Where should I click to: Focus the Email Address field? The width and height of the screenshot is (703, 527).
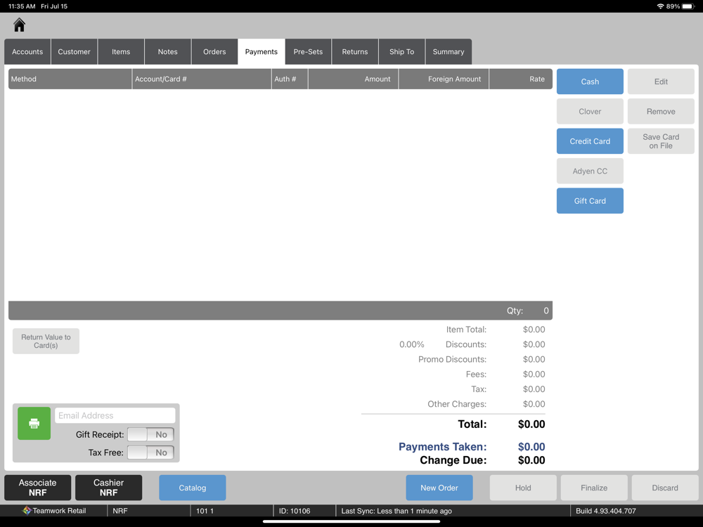click(x=115, y=415)
